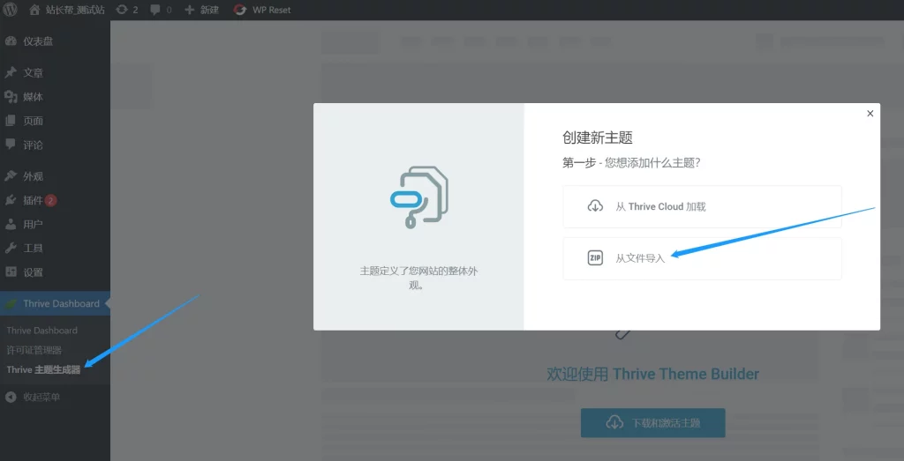Click the WordPress logo icon

(11, 10)
